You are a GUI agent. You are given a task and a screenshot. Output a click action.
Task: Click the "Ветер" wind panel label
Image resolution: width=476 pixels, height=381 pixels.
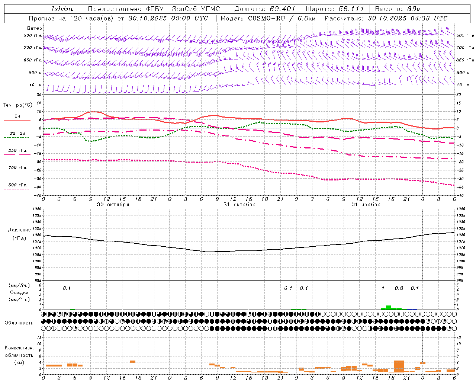pos(35,28)
